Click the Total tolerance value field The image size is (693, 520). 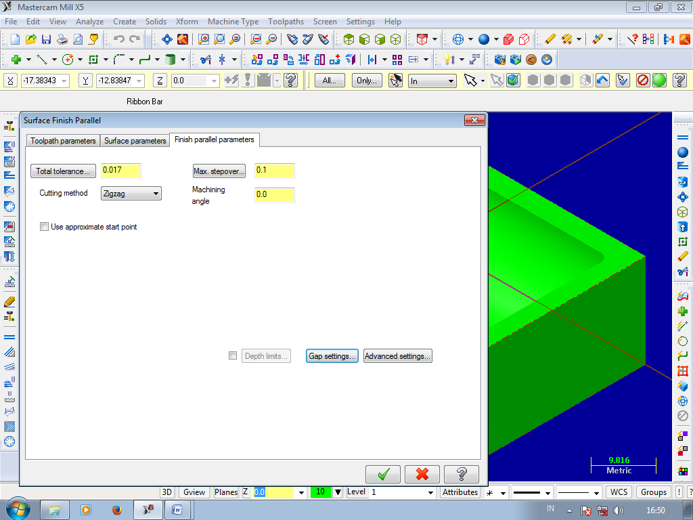[x=121, y=170]
